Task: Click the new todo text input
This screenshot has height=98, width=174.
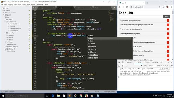Action: tap(141, 17)
